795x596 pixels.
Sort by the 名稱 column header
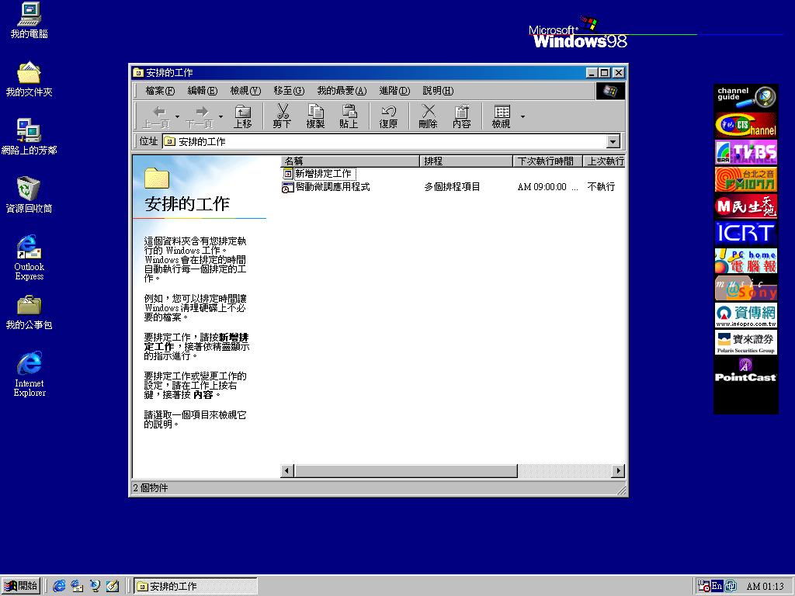[x=350, y=161]
